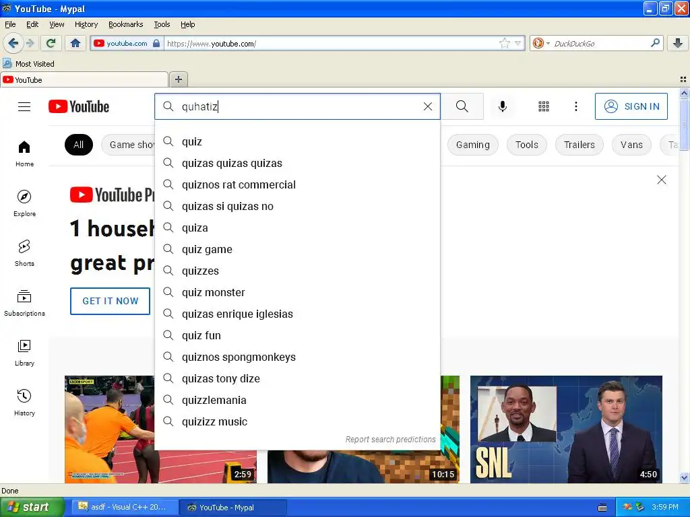Click the browser forward arrow
The image size is (690, 517).
tap(30, 43)
